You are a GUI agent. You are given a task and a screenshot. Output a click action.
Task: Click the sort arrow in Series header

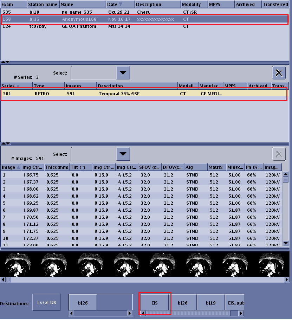click(x=18, y=86)
